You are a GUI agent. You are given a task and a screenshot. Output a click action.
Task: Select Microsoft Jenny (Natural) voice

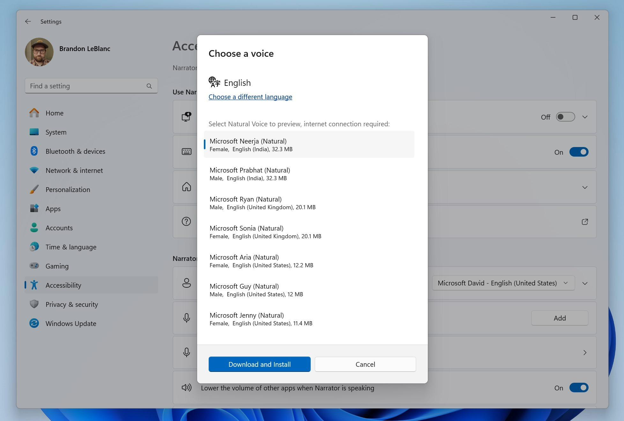tap(312, 319)
